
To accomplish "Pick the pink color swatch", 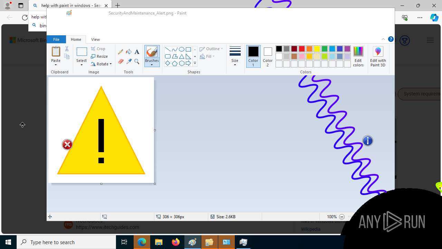I will (302, 56).
